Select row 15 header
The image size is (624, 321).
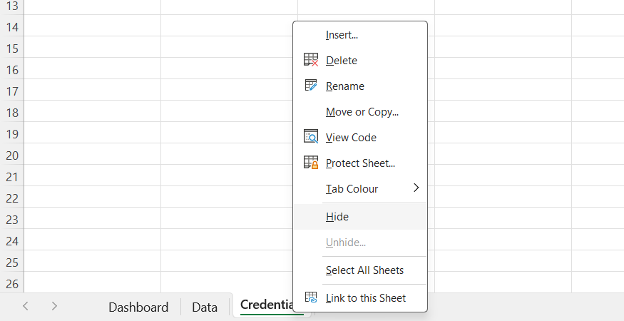click(12, 49)
